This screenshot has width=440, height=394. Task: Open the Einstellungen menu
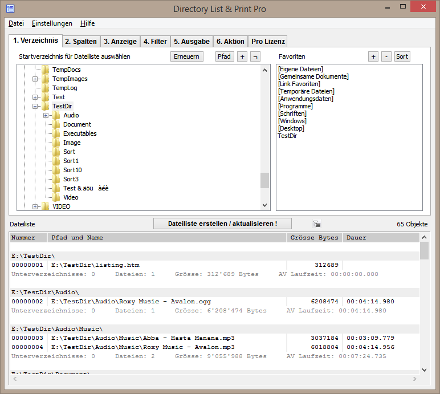(x=52, y=23)
